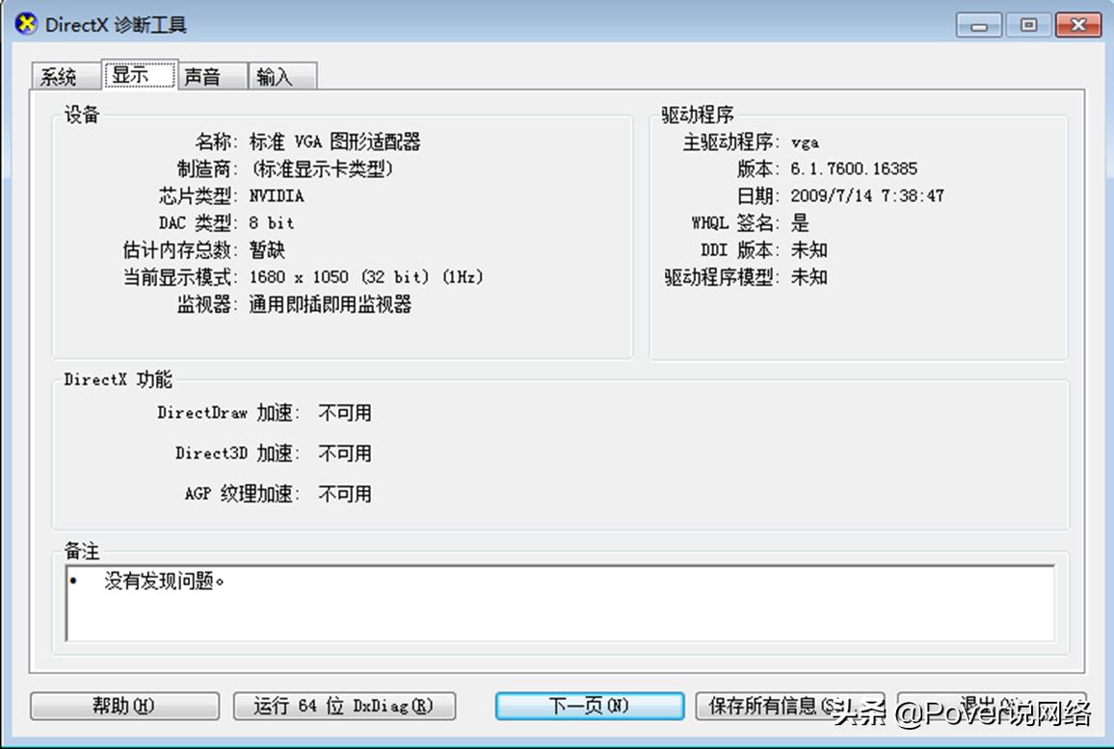
Task: Switch to the 系统 tab
Action: tap(64, 75)
